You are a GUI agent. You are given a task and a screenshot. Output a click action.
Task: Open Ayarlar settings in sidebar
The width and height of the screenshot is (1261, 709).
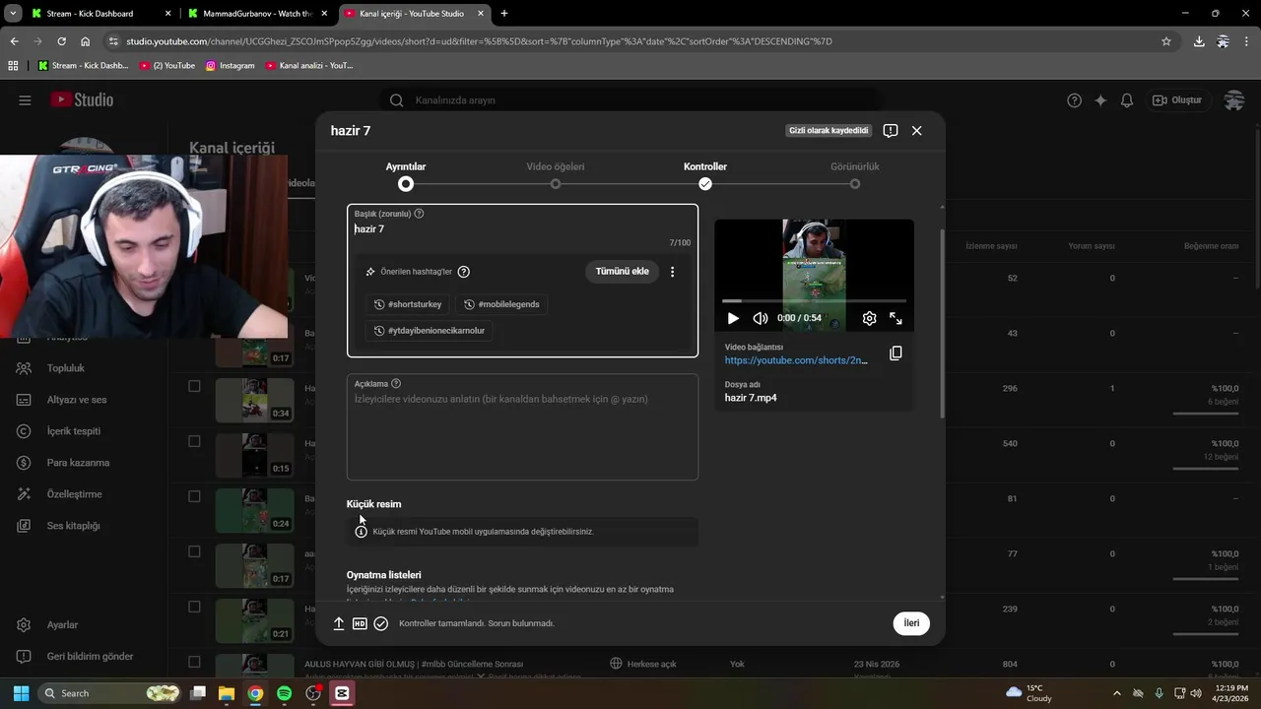[62, 625]
